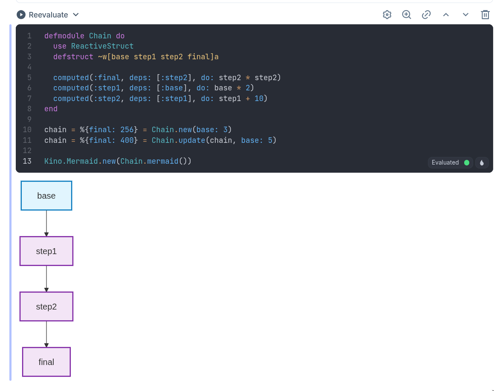Select the base node in the diagram

46,196
